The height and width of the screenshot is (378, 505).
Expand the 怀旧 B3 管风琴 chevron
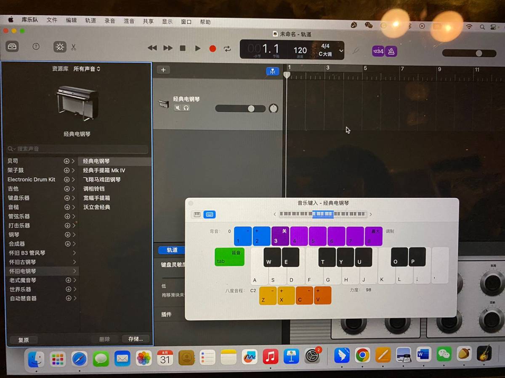[x=74, y=253]
